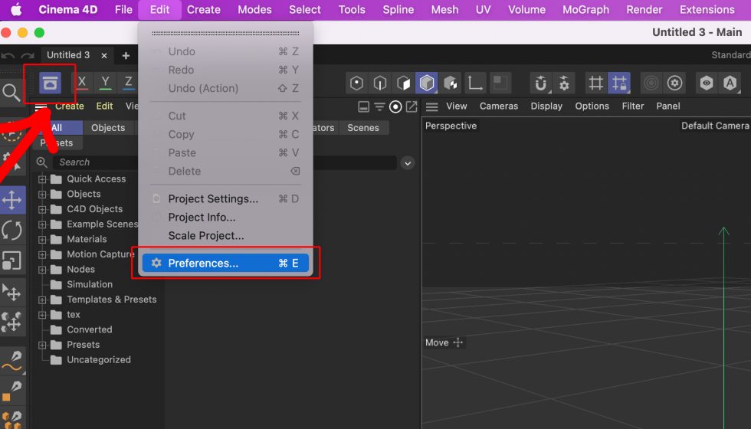Expand the tex folder

point(42,315)
